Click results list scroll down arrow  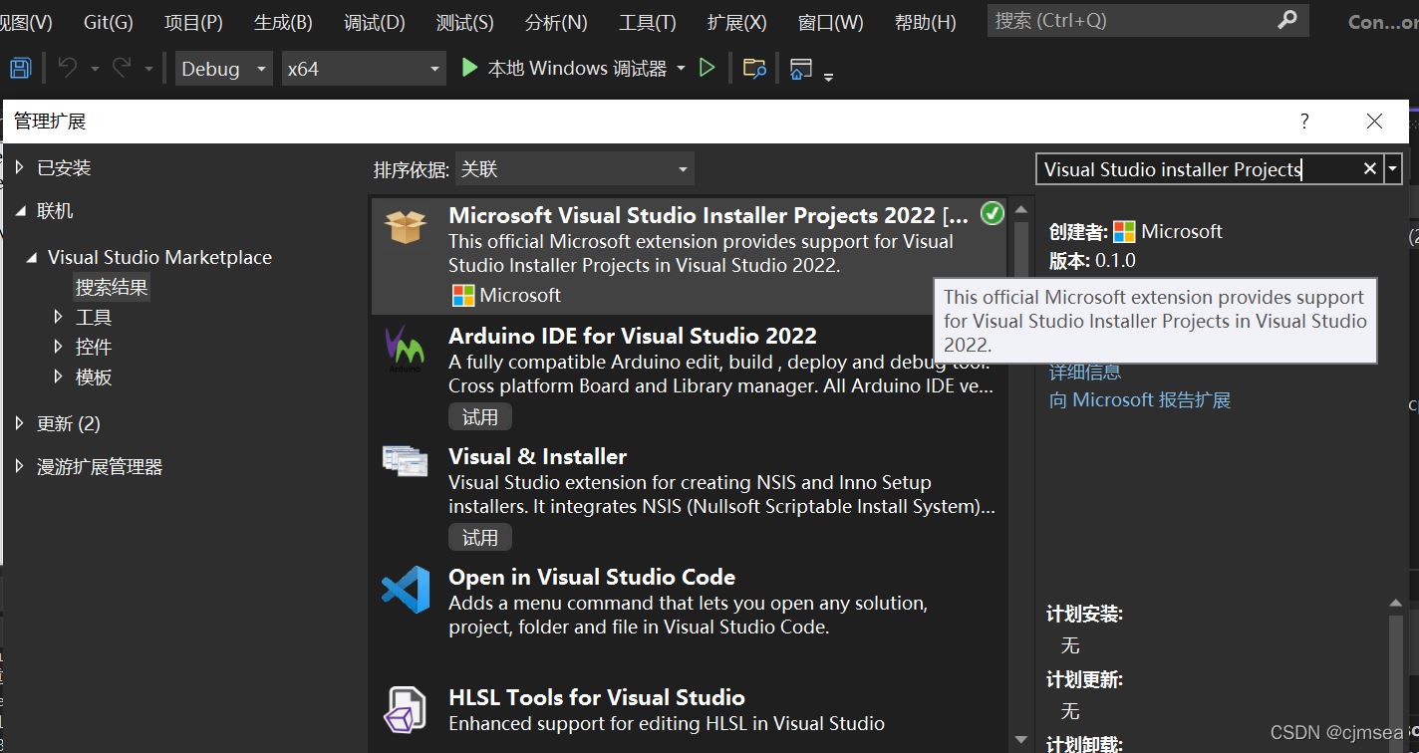(1020, 739)
